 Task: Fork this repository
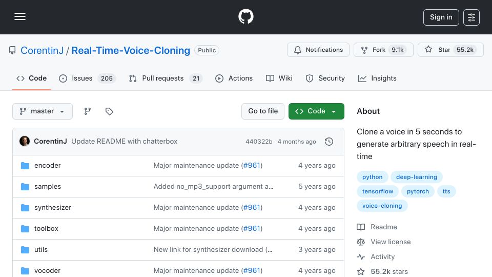click(x=383, y=50)
